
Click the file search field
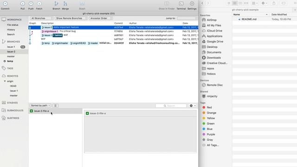click(171, 106)
